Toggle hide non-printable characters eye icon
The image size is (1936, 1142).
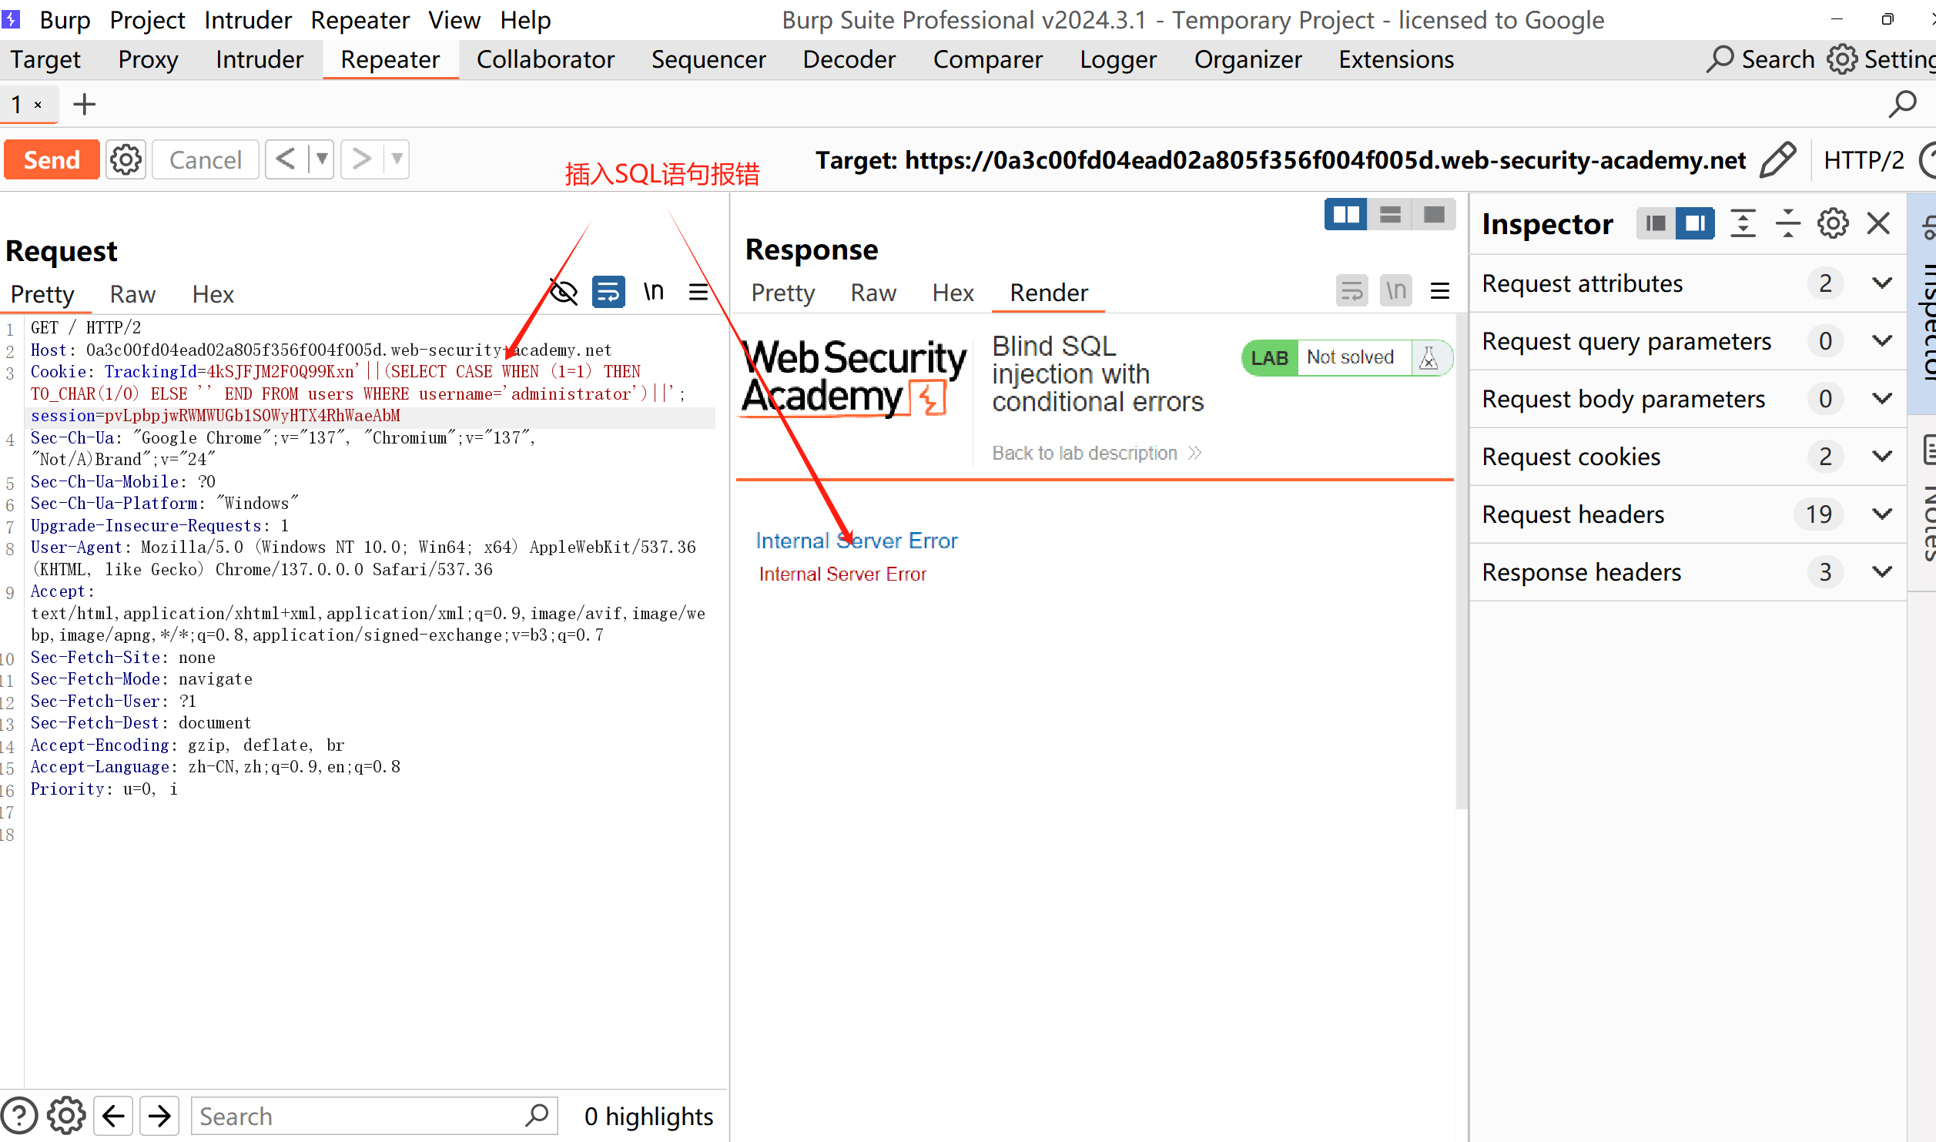[564, 293]
